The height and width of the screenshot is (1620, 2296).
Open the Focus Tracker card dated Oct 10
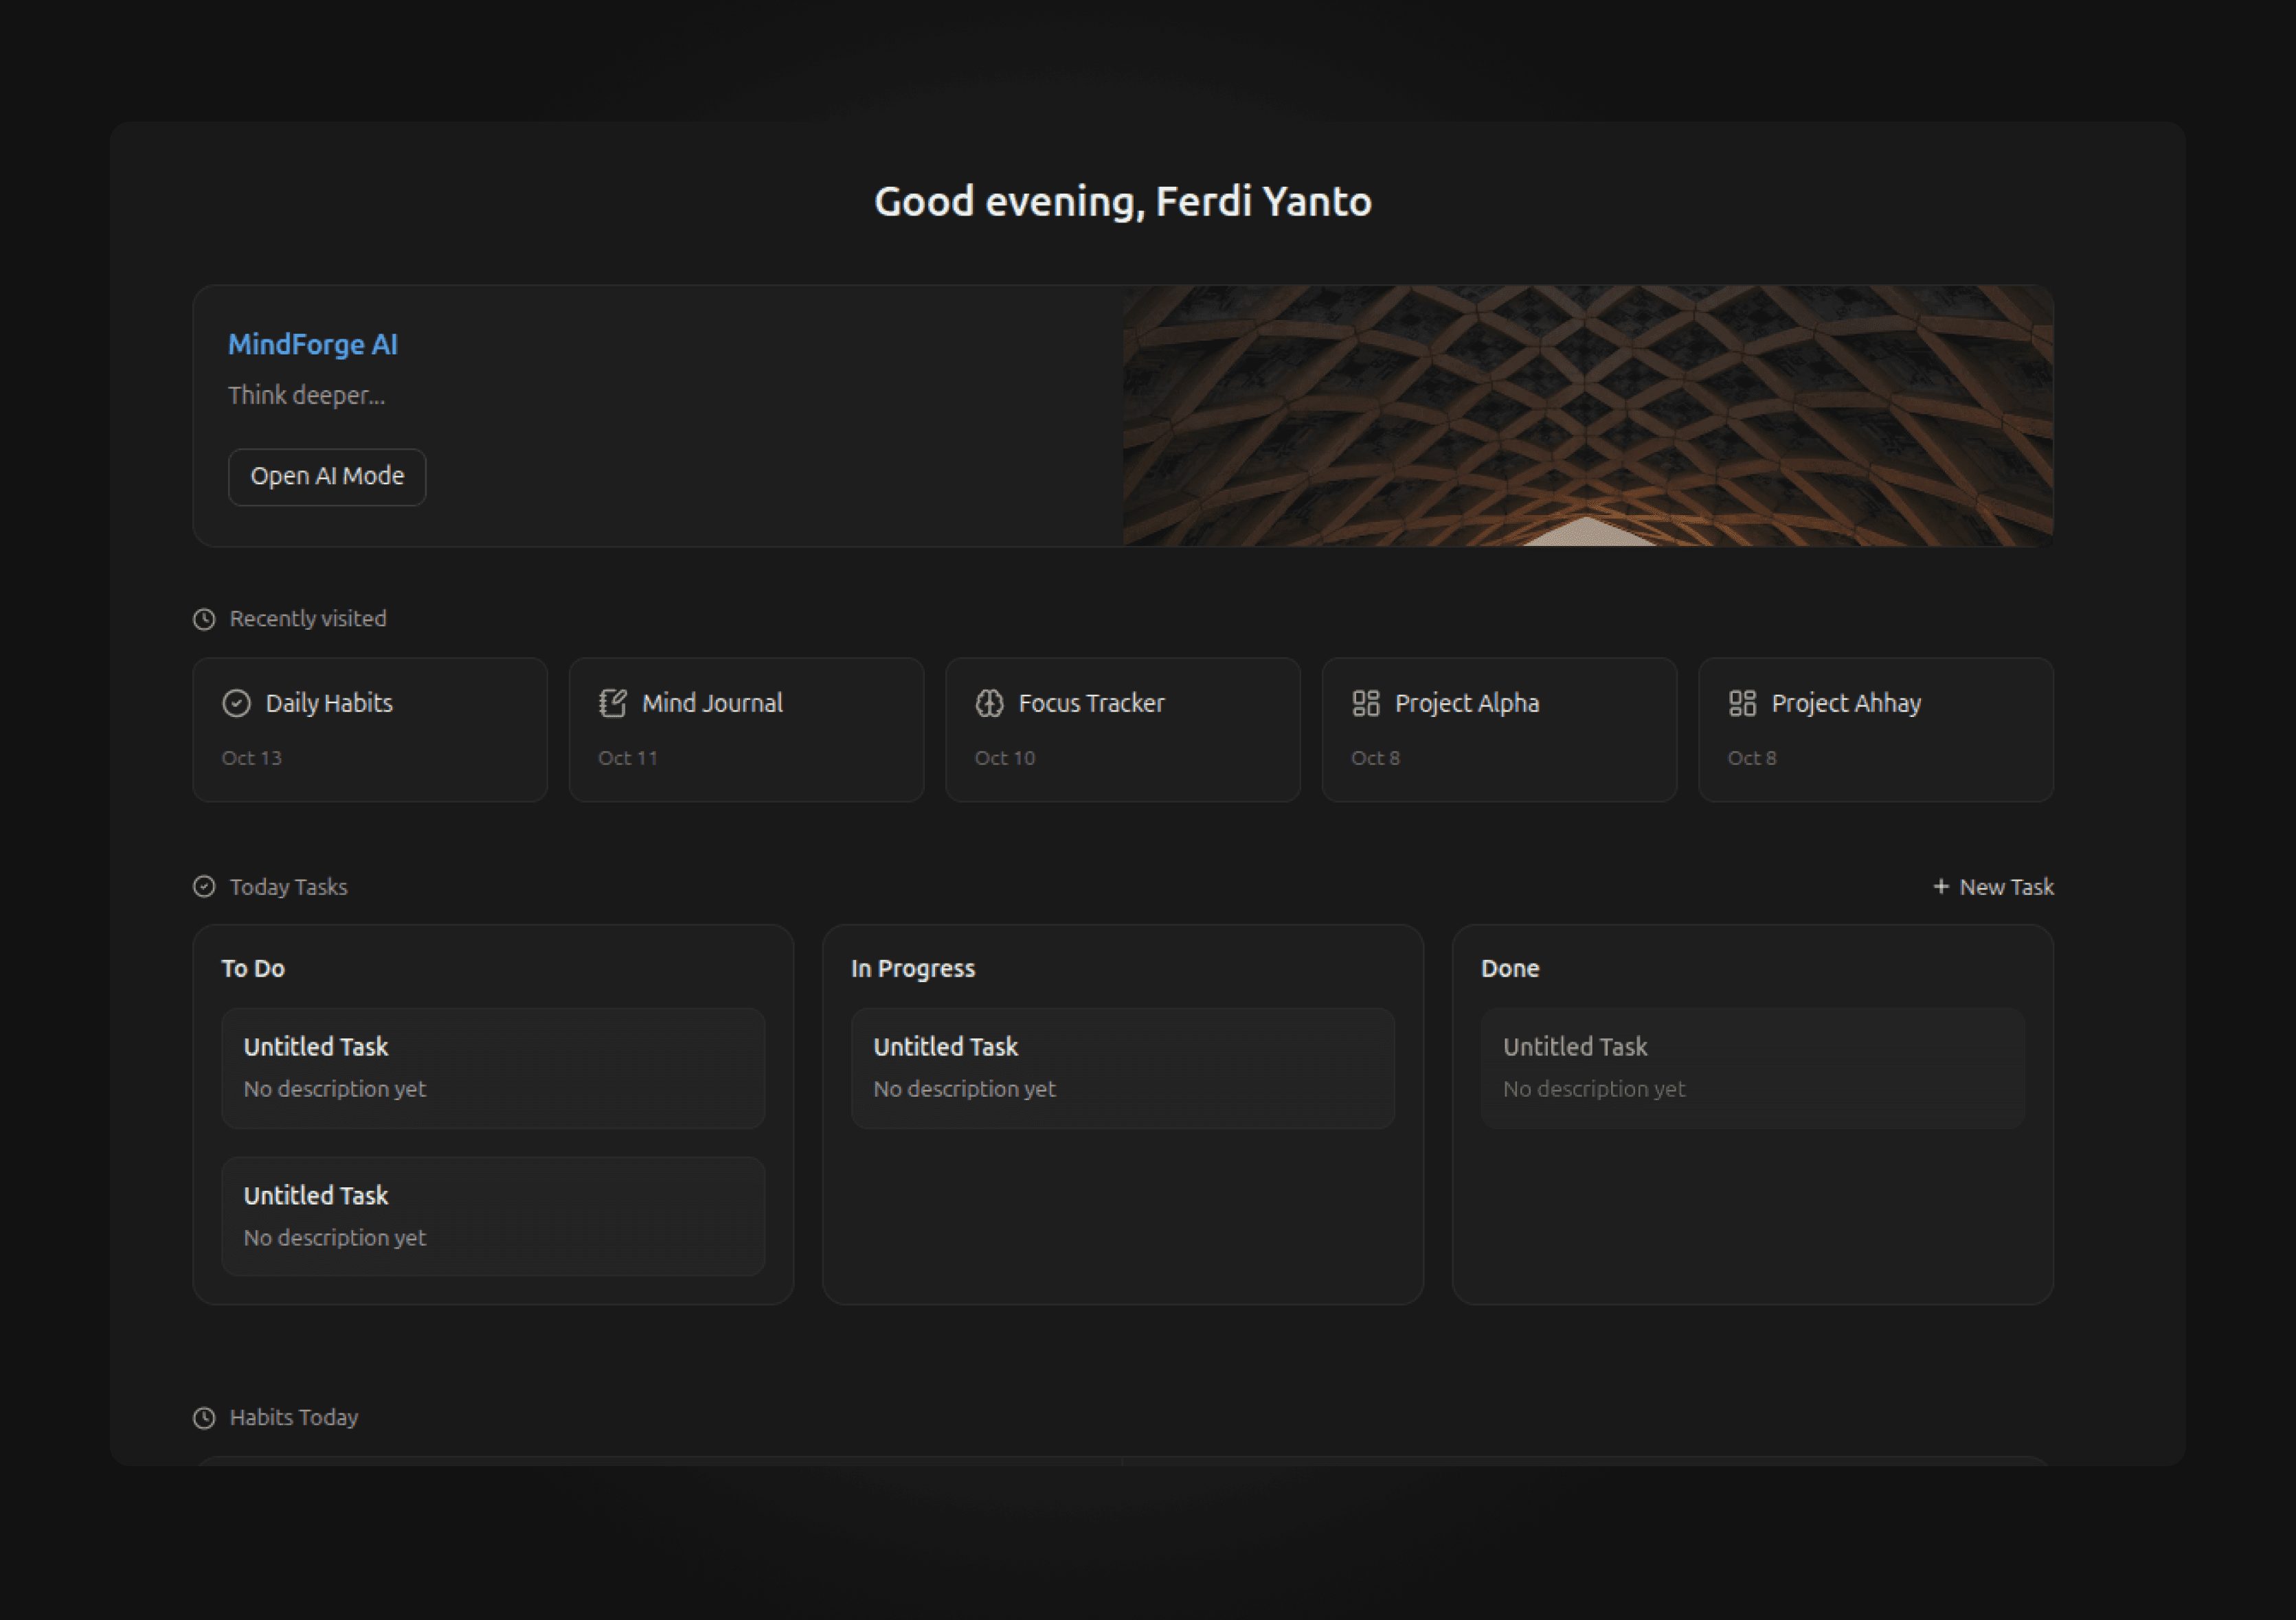tap(1122, 729)
